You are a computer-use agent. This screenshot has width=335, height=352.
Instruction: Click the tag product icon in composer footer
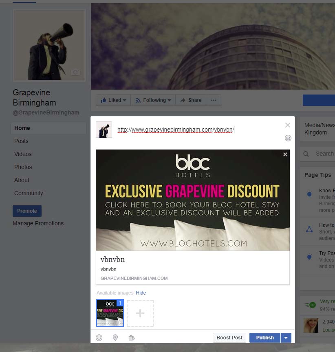[131, 337]
